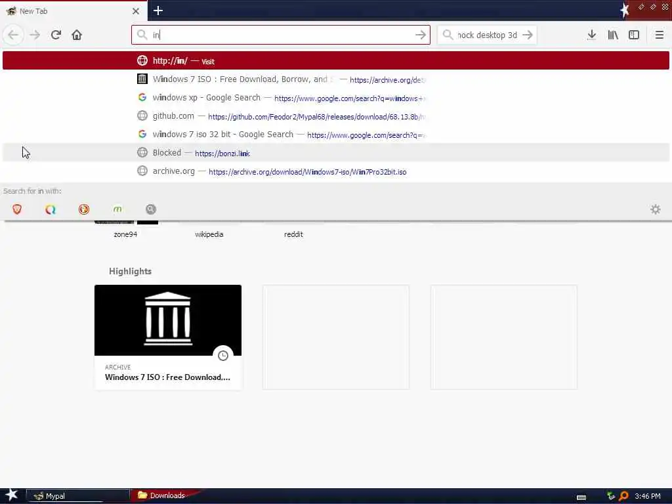The width and height of the screenshot is (672, 504).
Task: Open a new tab with plus button
Action: coord(157,10)
